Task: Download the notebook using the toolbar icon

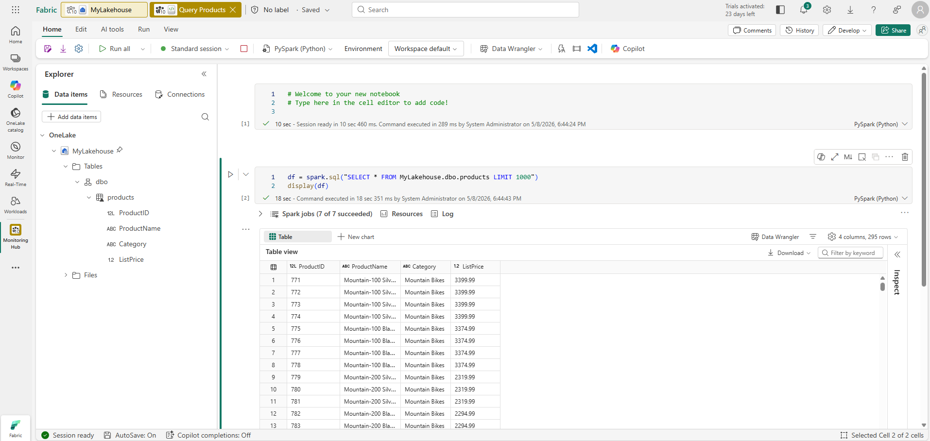Action: (63, 49)
